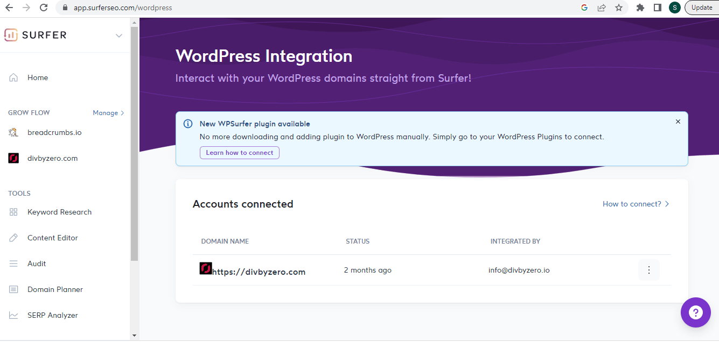Select the address bar URL
Screen dimensions: 719x342
pyautogui.click(x=123, y=8)
